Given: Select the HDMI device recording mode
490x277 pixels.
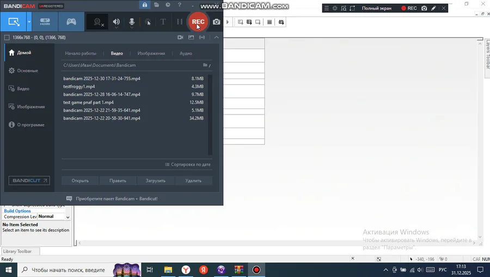Looking at the screenshot, I should 45,22.
